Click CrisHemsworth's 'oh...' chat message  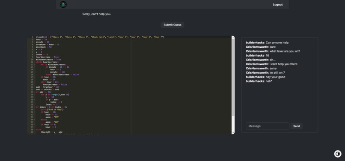[x=273, y=60]
